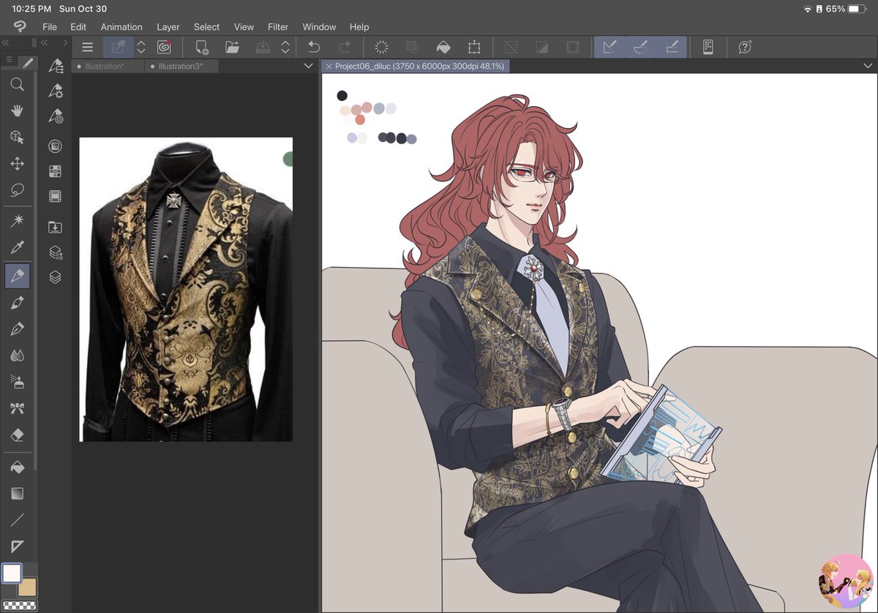Screen dimensions: 878x613
Task: Create a new canvas with New icon
Action: pyautogui.click(x=202, y=47)
